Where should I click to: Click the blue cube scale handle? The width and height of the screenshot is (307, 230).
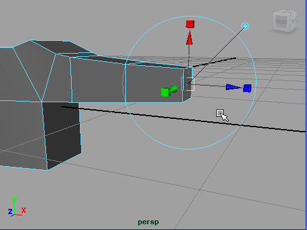pyautogui.click(x=247, y=88)
